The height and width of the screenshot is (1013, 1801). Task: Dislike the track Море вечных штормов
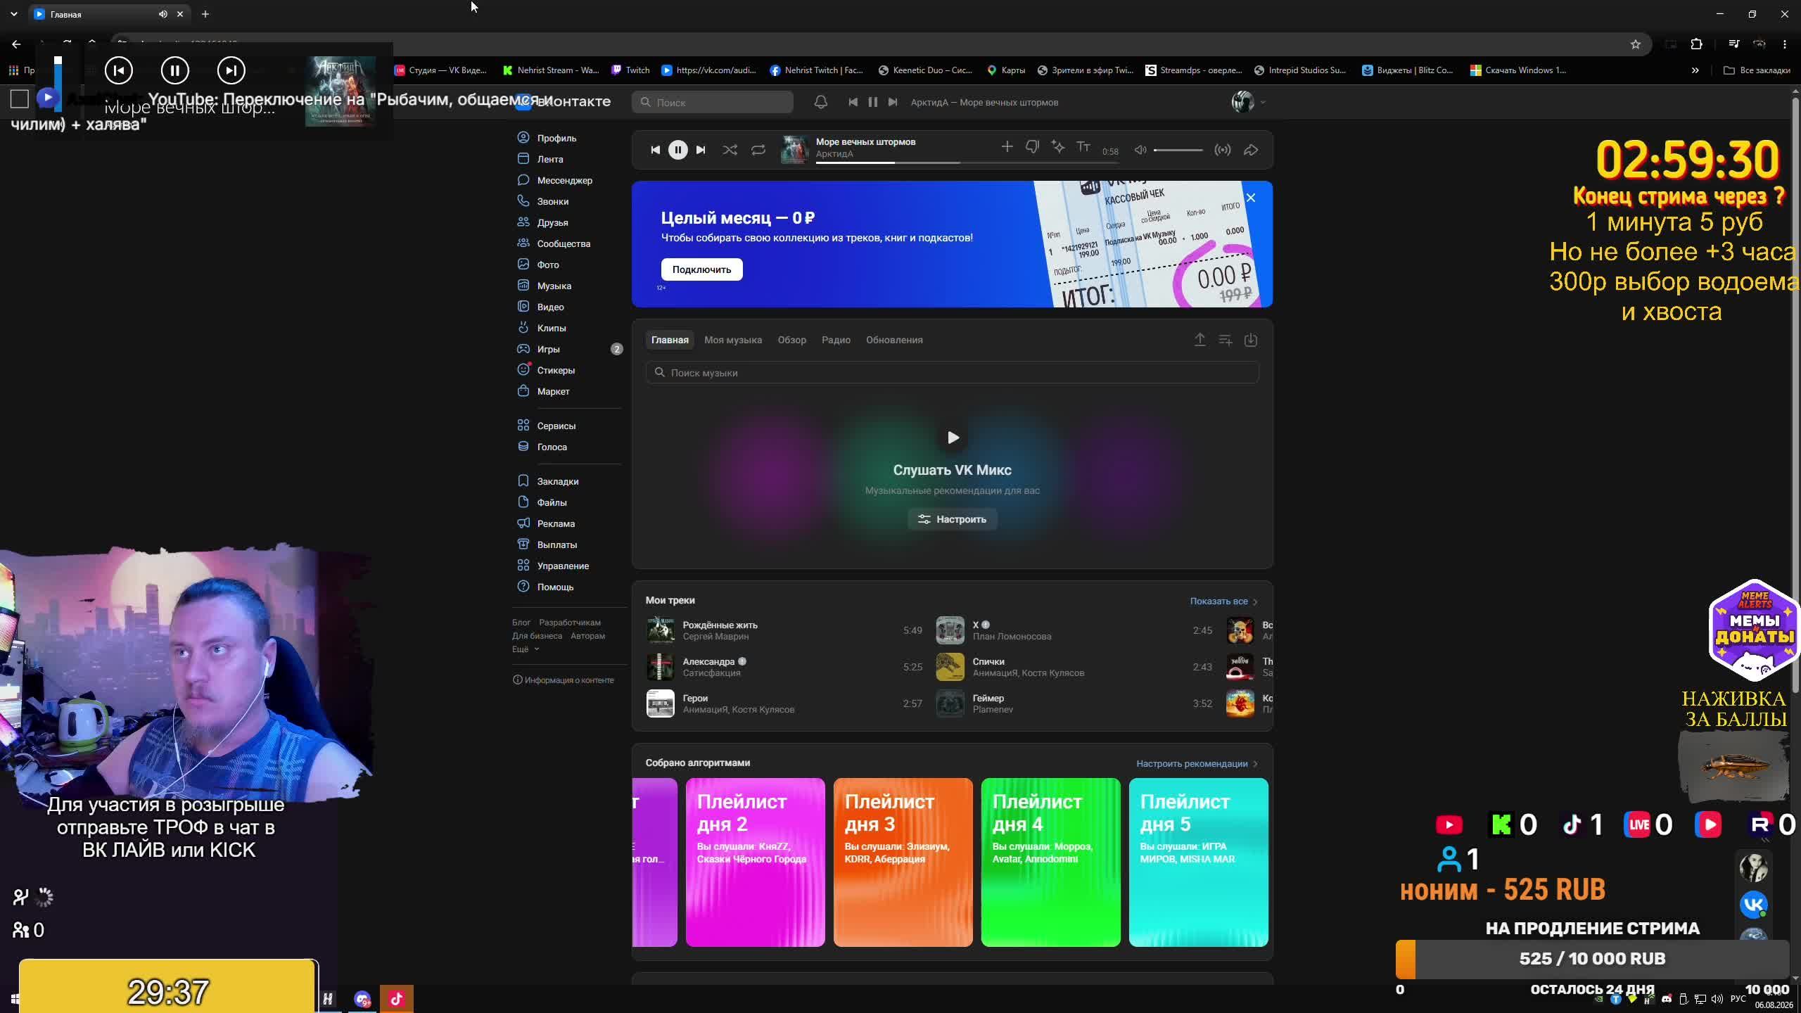click(x=1032, y=146)
